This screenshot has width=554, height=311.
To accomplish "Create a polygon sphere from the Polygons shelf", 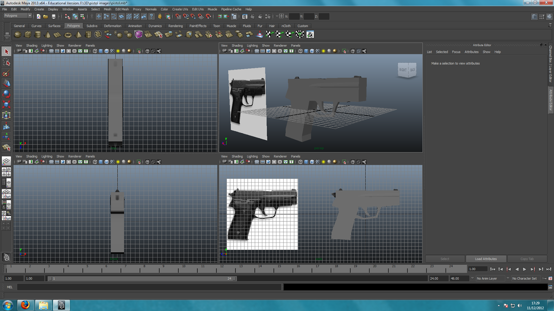I will (17, 35).
